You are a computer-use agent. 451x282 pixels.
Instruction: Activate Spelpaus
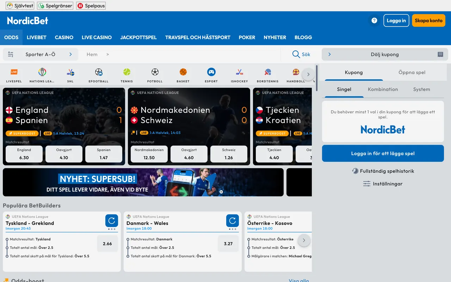point(91,6)
